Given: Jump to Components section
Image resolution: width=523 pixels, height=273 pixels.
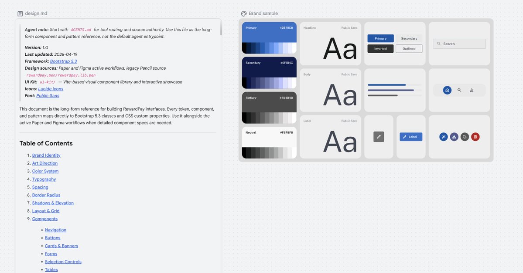Looking at the screenshot, I should pos(44,219).
